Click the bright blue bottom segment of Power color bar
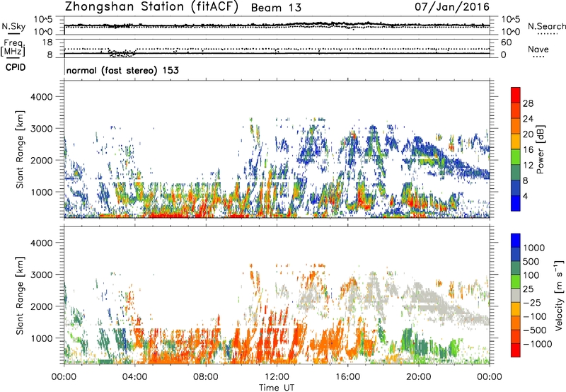The height and width of the screenshot is (392, 566). (x=516, y=203)
